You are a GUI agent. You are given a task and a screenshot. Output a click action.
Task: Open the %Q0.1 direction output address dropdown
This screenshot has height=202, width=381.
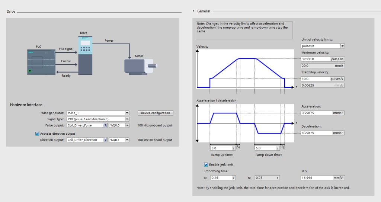127,140
